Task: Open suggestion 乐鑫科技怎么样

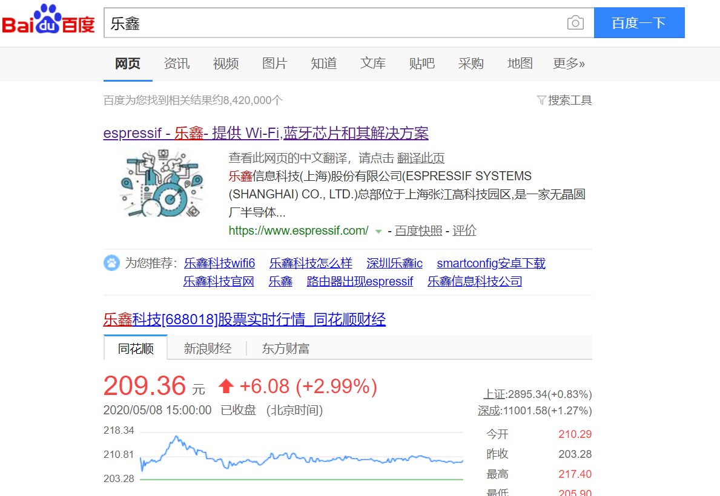Action: [311, 263]
